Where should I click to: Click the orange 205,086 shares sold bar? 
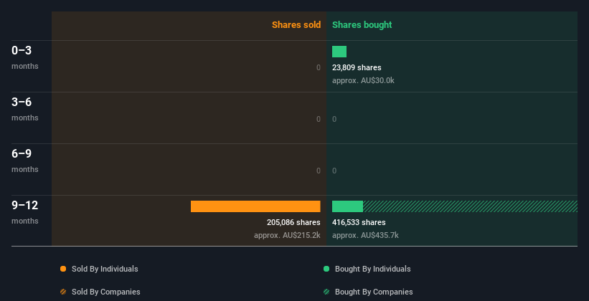pyautogui.click(x=255, y=206)
